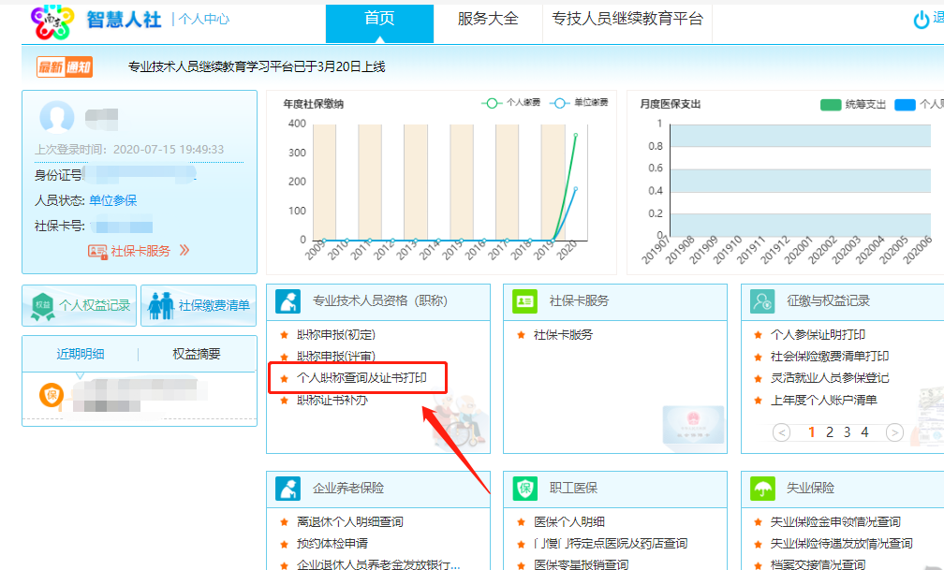Image resolution: width=944 pixels, height=570 pixels.
Task: Click the 智慧人社 logo icon
Action: [52, 21]
